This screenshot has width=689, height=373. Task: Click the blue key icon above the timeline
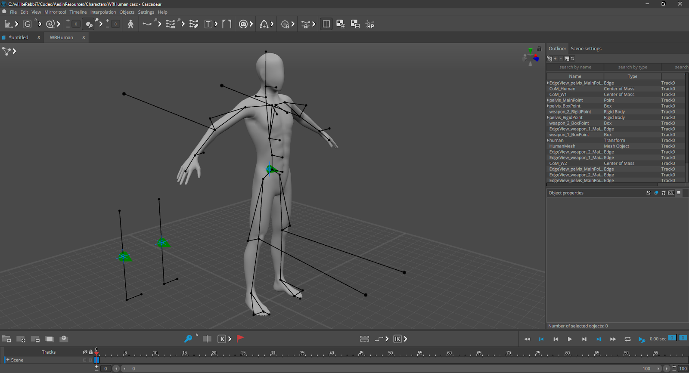coord(188,339)
